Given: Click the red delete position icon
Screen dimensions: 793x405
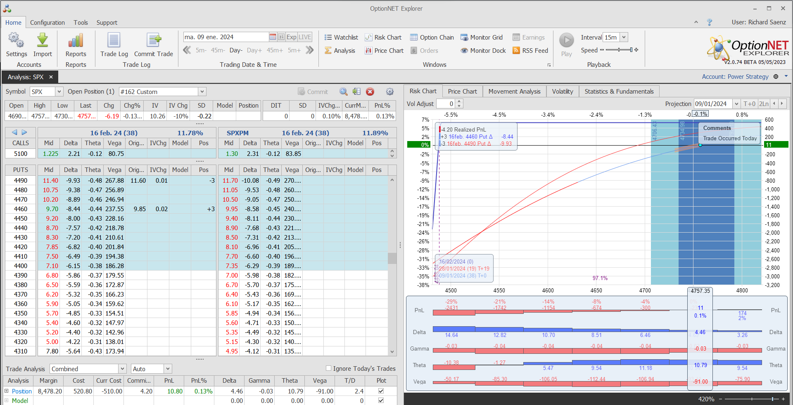Looking at the screenshot, I should click(x=370, y=92).
